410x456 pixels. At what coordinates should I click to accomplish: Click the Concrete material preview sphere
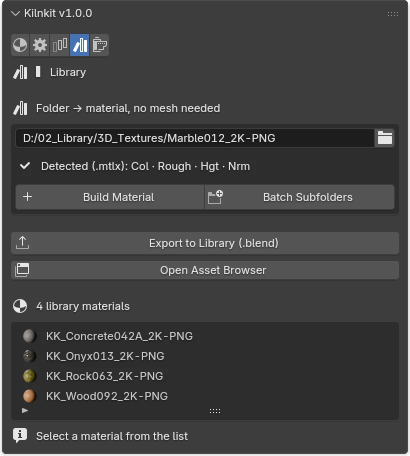pyautogui.click(x=29, y=336)
